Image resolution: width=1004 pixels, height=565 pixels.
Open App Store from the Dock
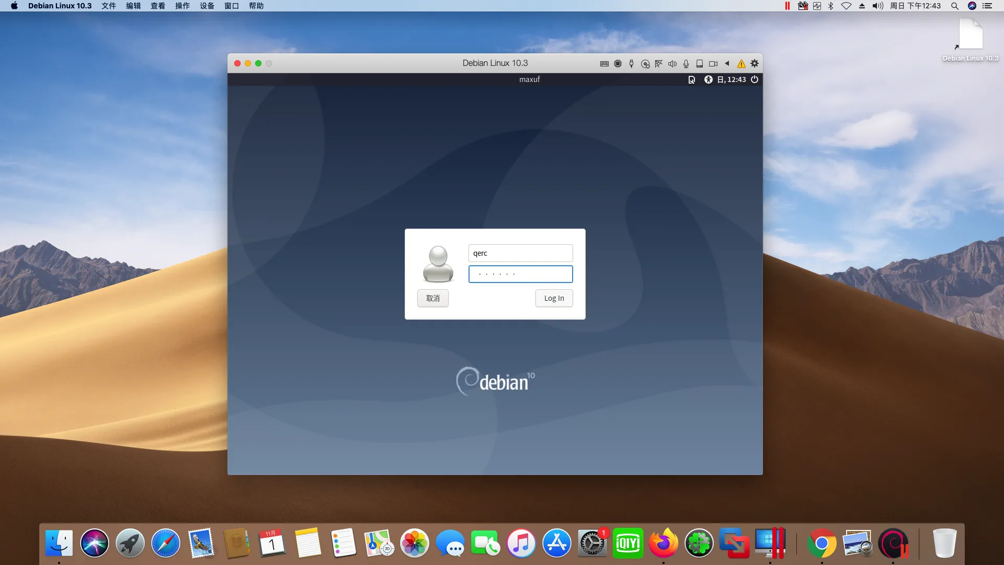(x=556, y=543)
